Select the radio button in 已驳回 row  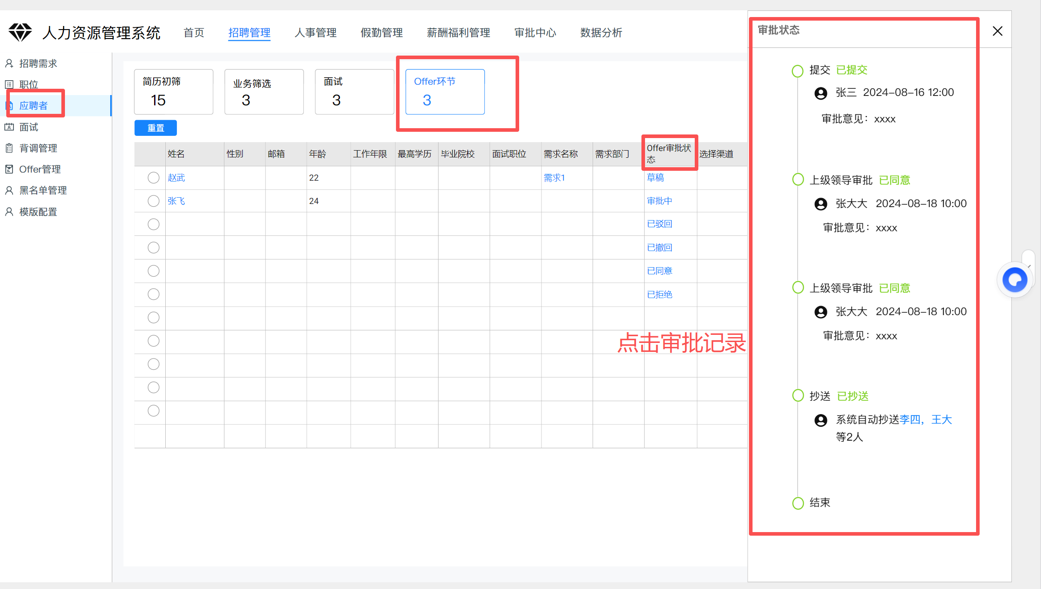point(154,225)
